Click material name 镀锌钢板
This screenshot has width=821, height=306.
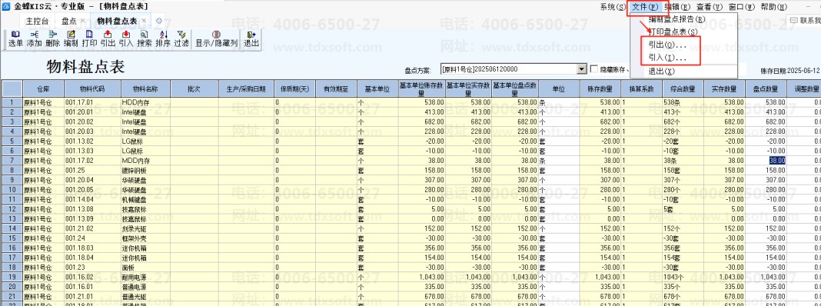[145, 170]
